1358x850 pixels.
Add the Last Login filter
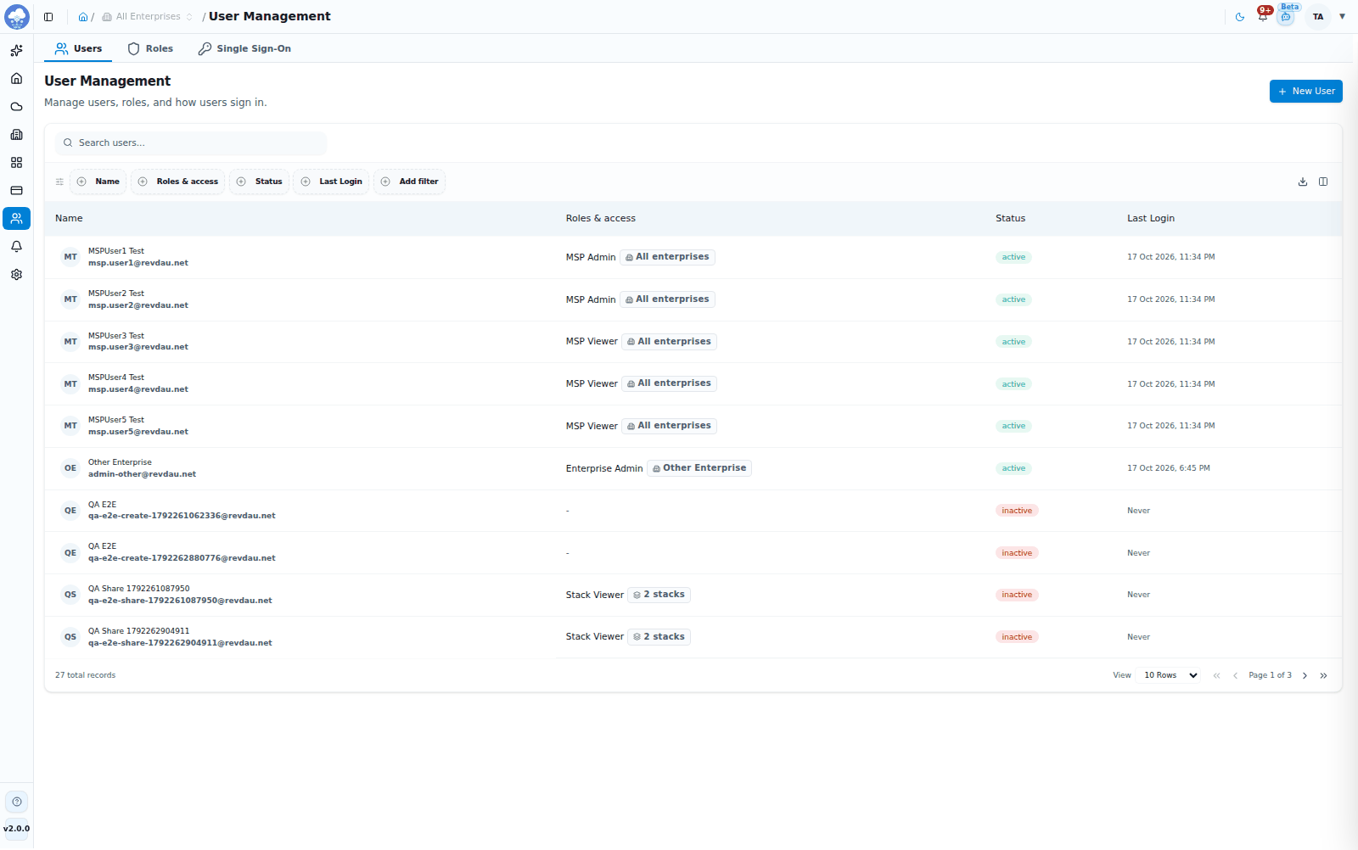332,182
